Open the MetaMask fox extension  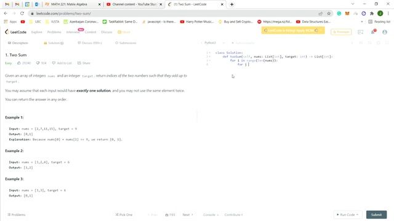(x=347, y=14)
